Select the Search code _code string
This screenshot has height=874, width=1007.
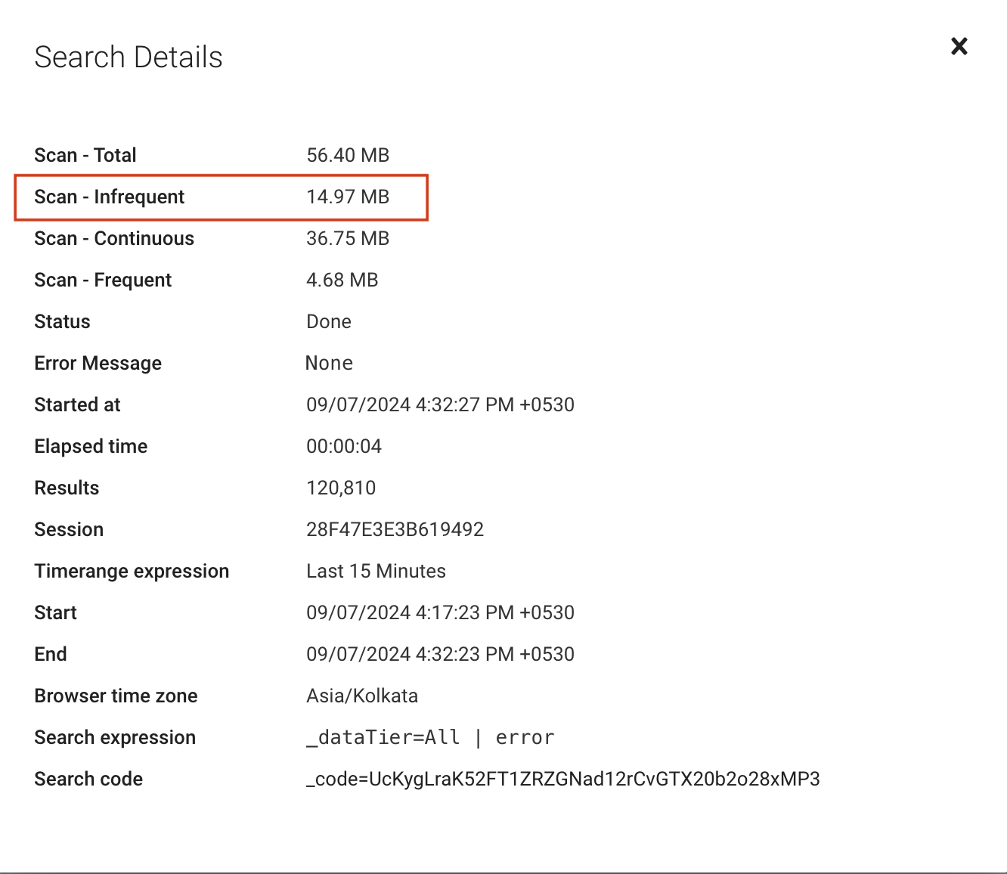click(x=562, y=779)
